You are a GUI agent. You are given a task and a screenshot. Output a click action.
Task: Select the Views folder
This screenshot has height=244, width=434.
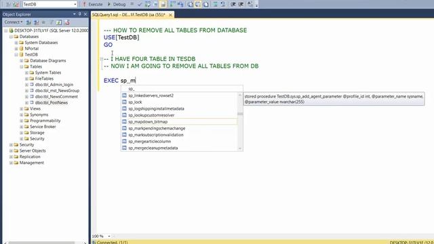(x=35, y=108)
